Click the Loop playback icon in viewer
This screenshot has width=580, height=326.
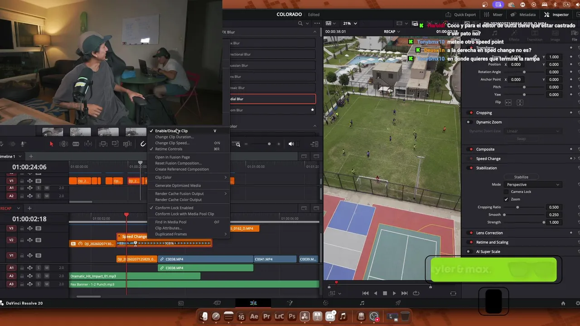416,293
